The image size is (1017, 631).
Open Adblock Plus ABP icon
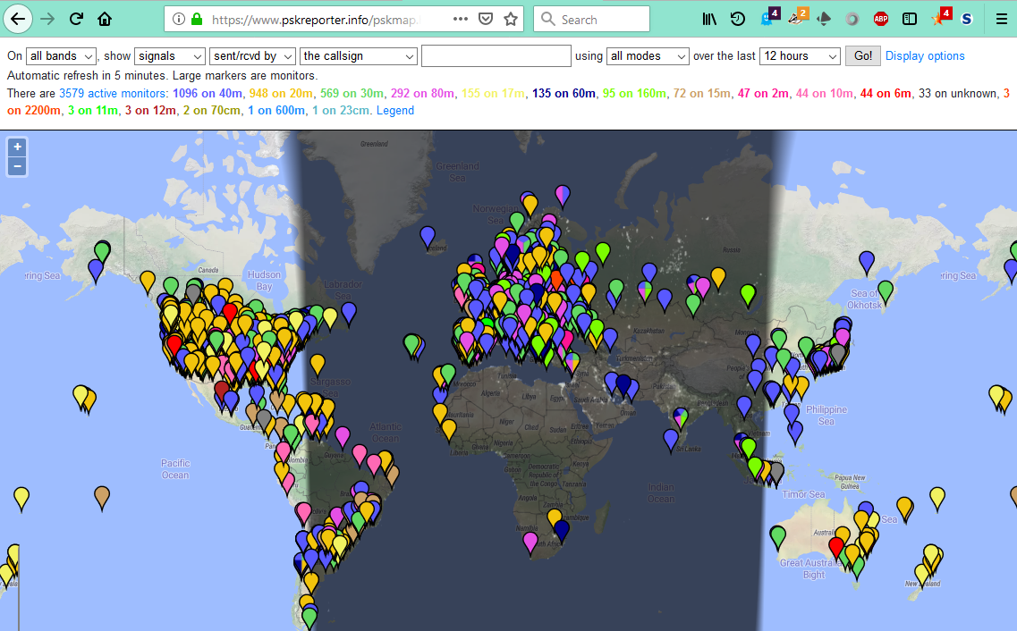coord(881,19)
